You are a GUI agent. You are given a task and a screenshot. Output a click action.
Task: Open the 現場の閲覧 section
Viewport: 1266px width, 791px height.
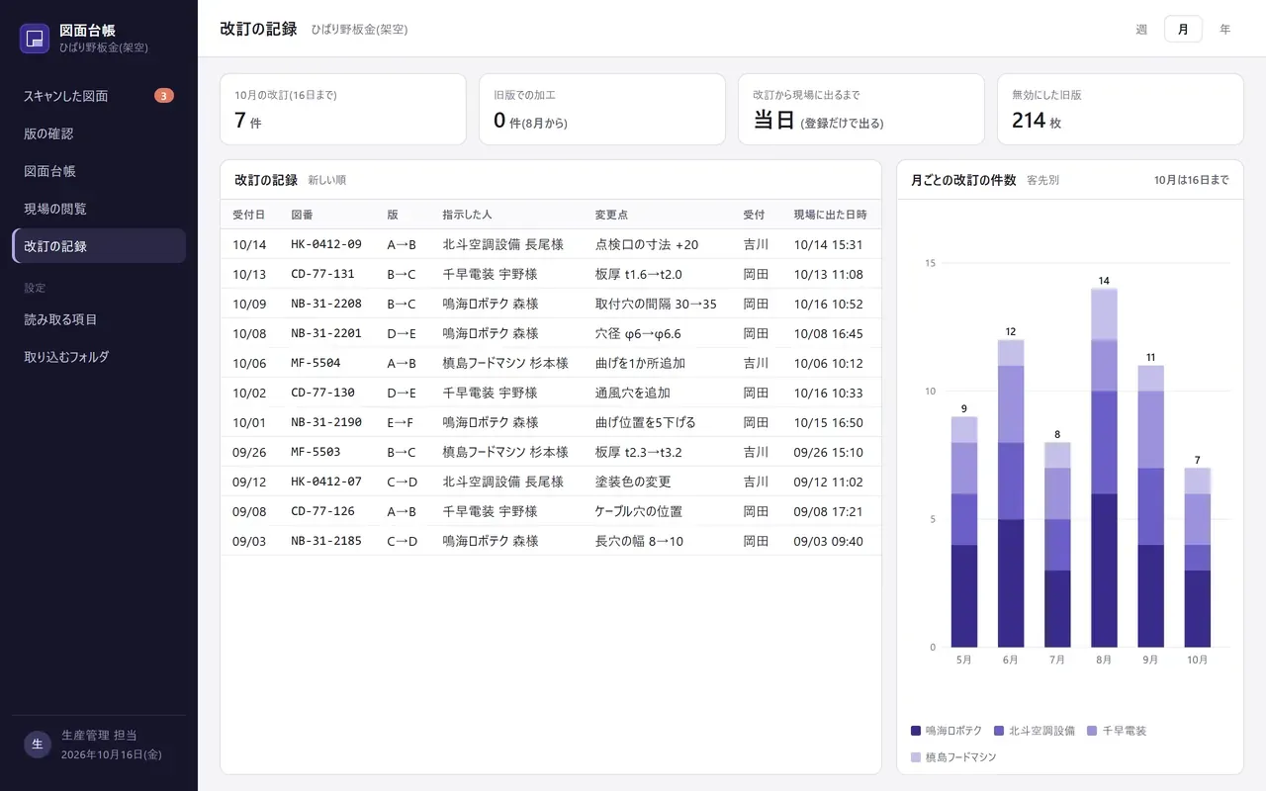click(x=99, y=209)
